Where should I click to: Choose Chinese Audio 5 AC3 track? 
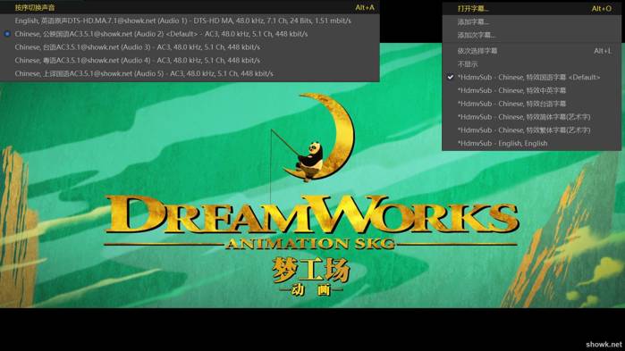pos(190,74)
